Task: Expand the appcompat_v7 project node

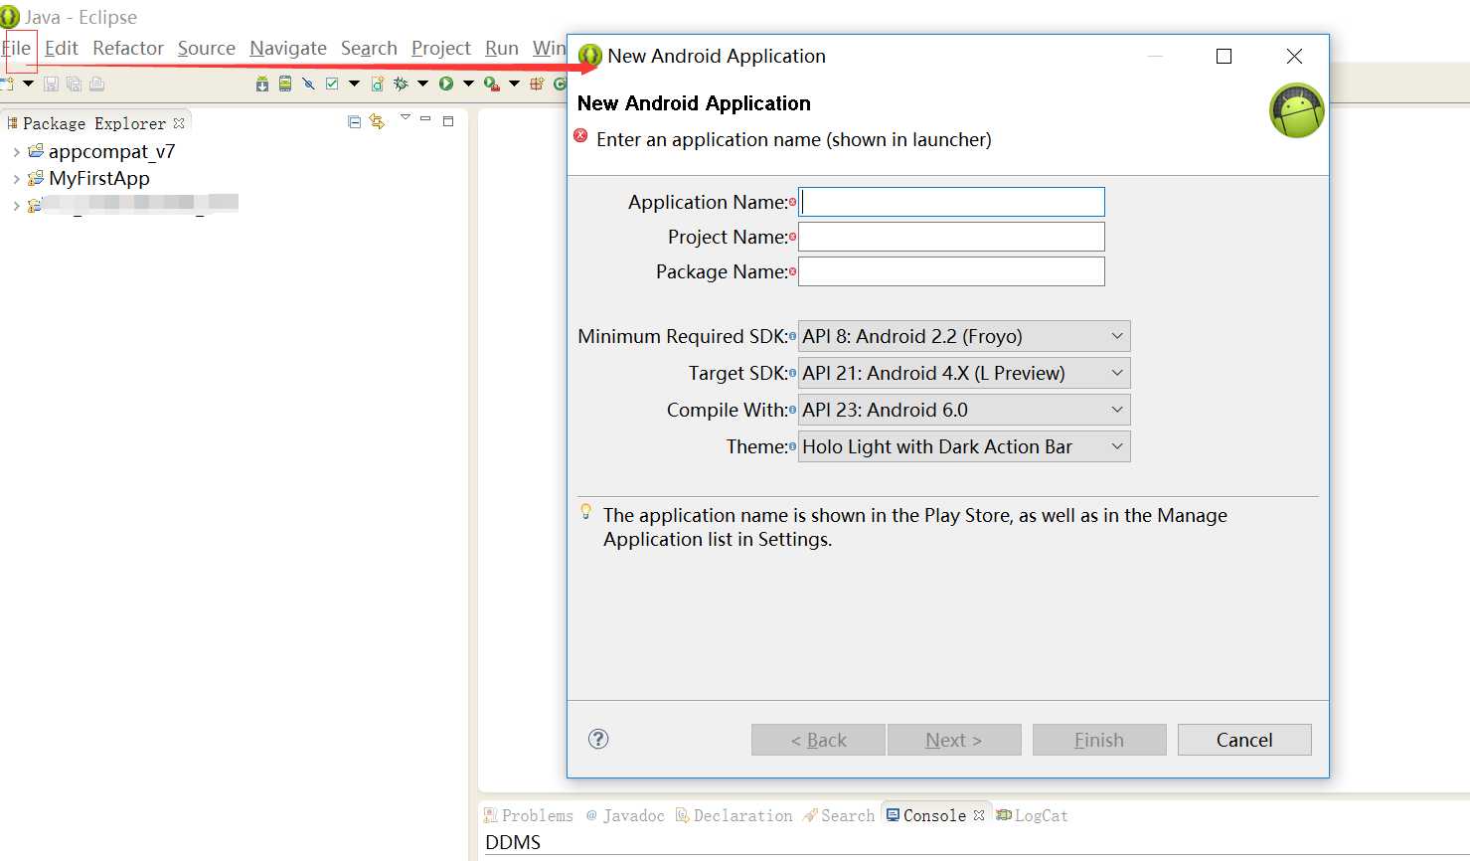Action: 16,152
